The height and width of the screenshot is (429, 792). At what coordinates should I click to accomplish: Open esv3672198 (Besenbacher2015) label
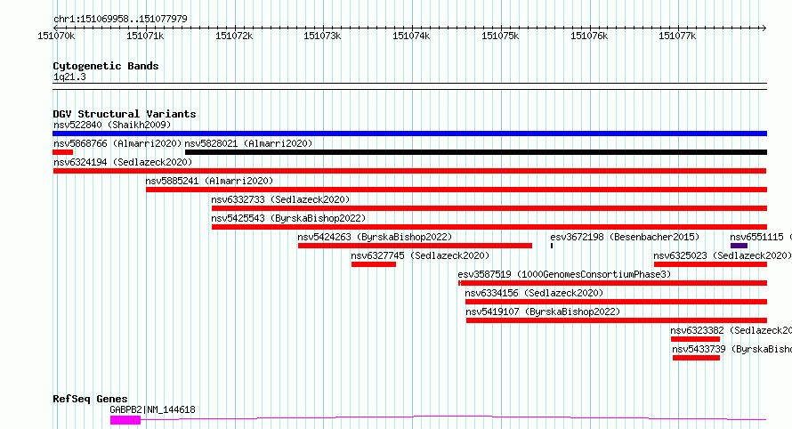point(625,237)
